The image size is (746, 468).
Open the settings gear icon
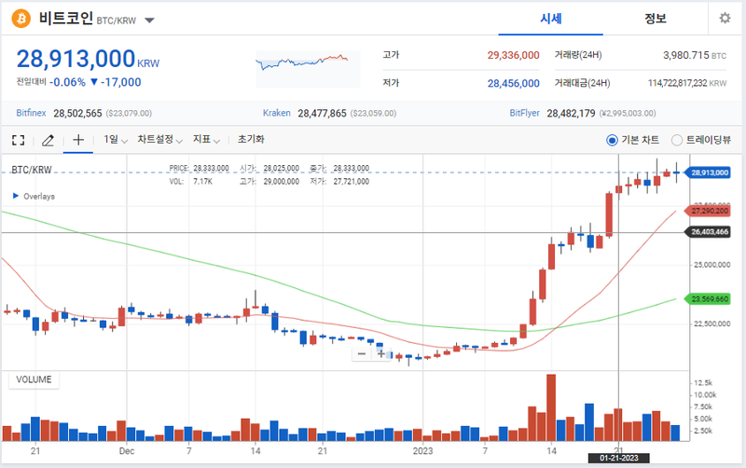[x=725, y=19]
